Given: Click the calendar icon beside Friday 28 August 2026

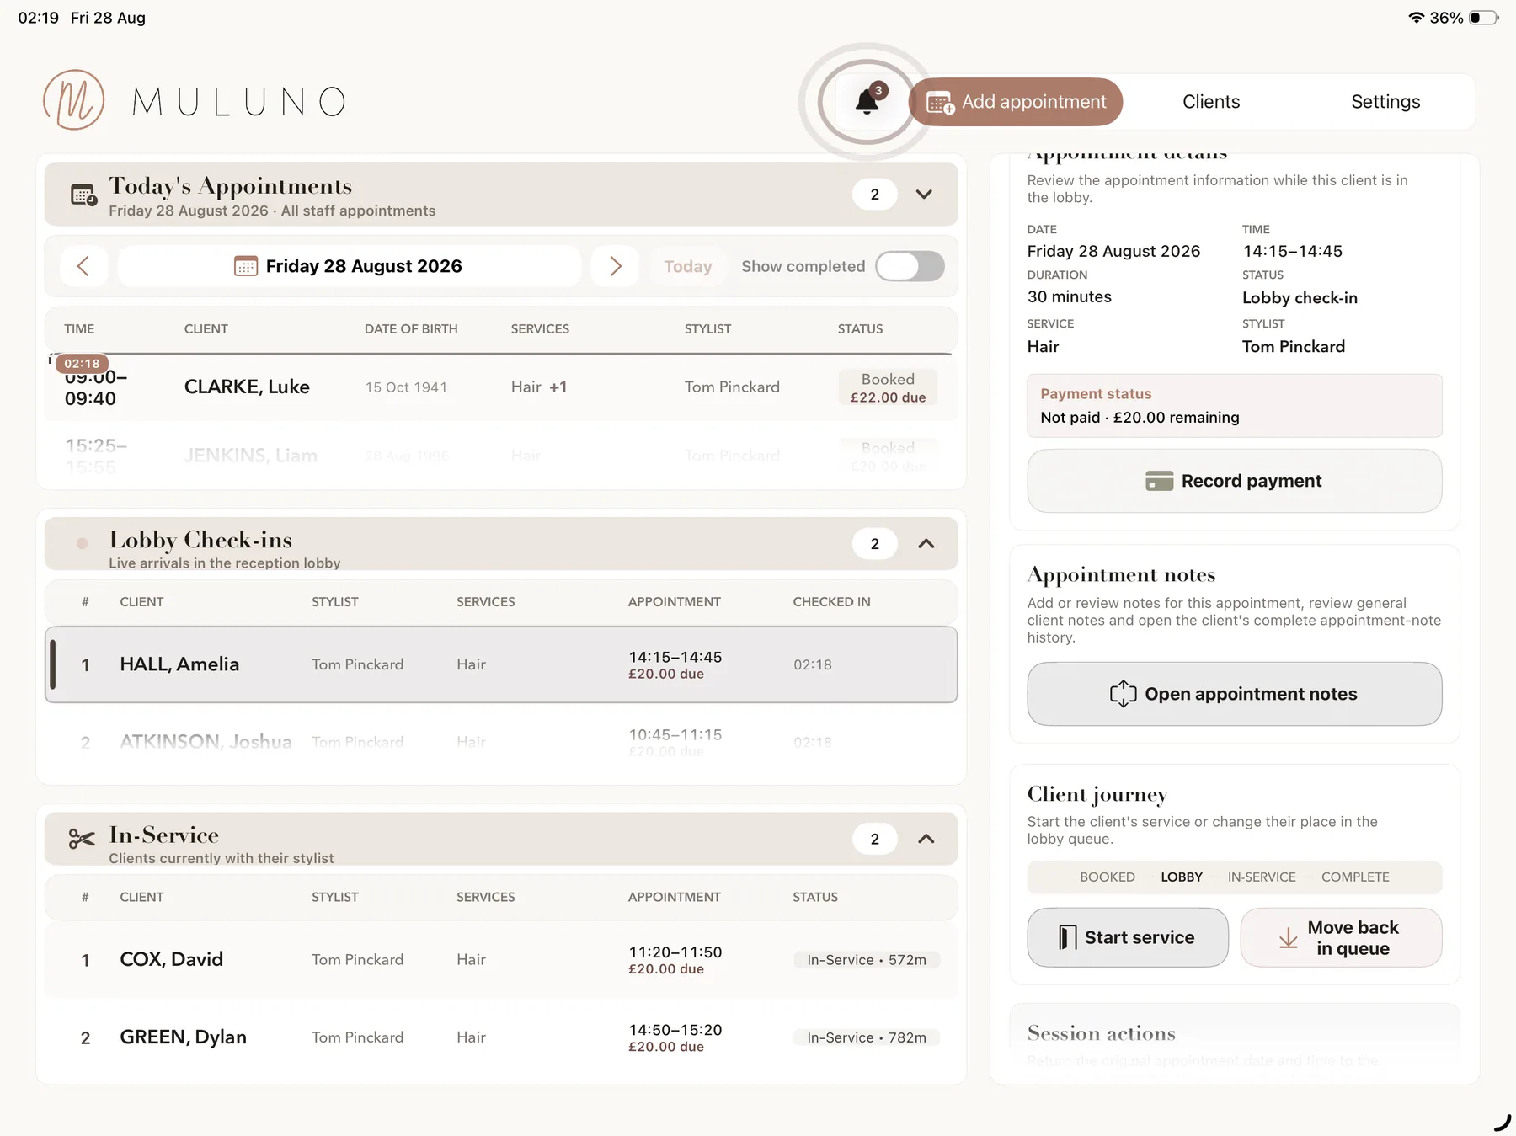Looking at the screenshot, I should (245, 266).
